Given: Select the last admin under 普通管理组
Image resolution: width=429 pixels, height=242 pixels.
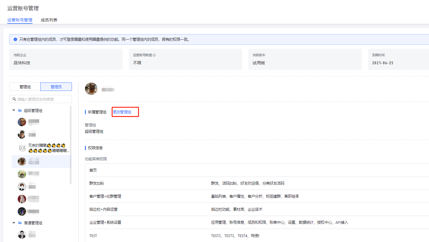Looking at the screenshot, I should 22,234.
